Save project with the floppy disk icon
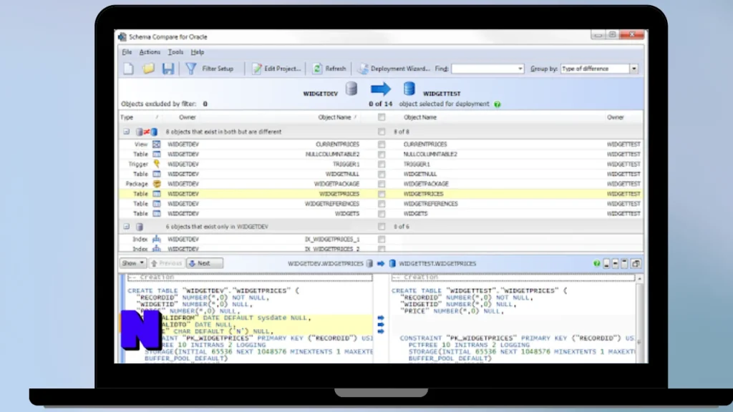Image resolution: width=733 pixels, height=412 pixels. (x=168, y=69)
